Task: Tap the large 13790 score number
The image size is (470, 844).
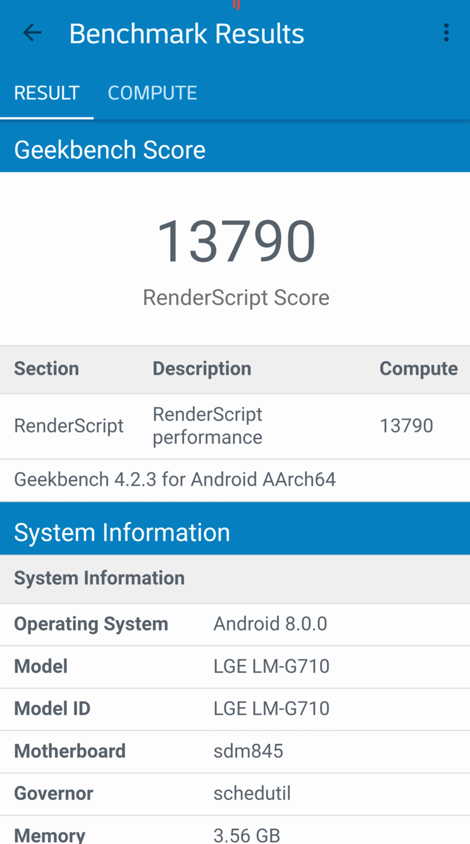Action: [x=235, y=242]
